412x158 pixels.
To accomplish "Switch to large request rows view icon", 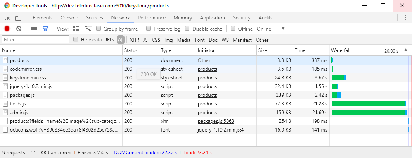I will point(76,29).
